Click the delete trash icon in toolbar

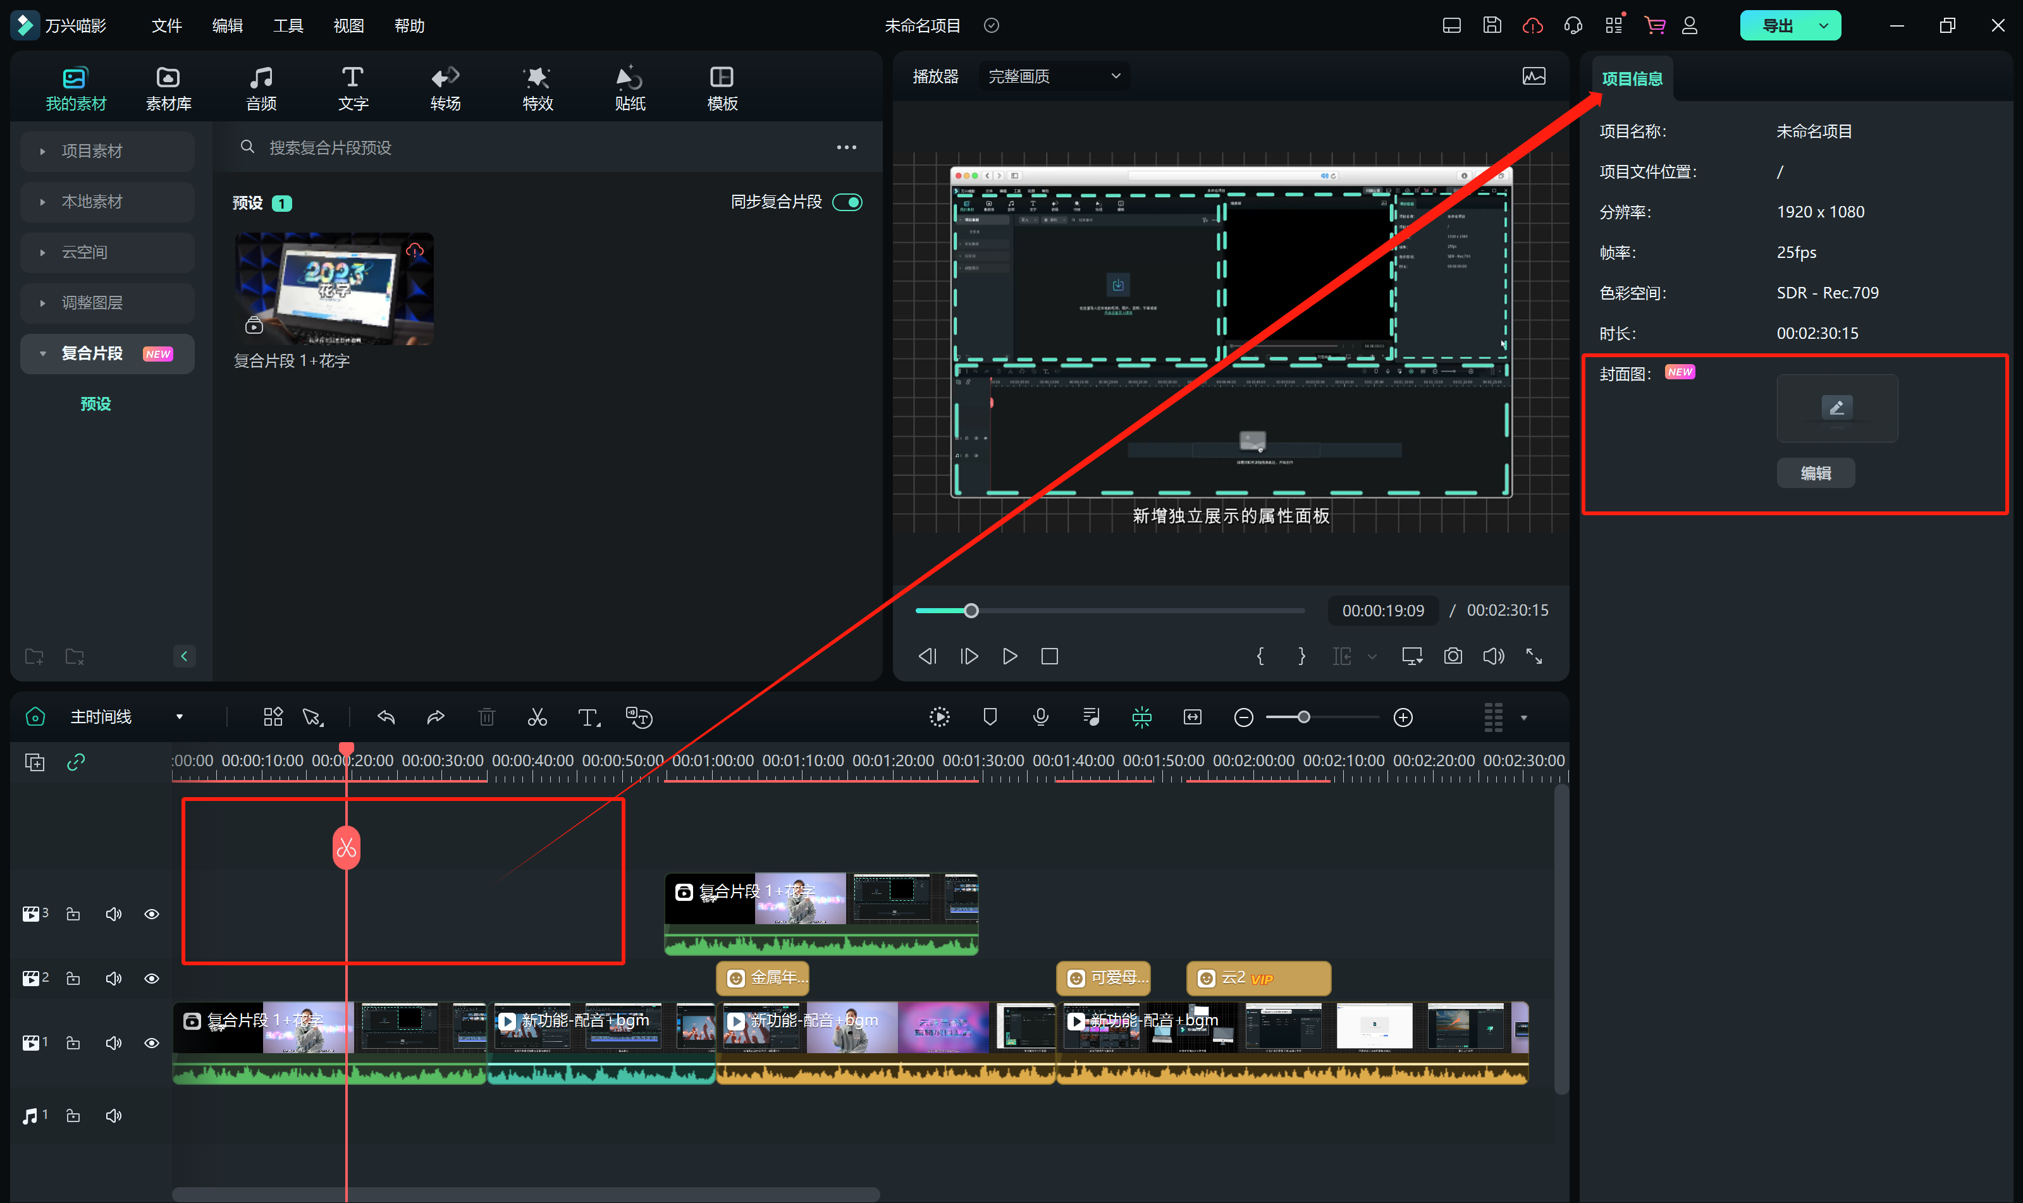pos(486,718)
